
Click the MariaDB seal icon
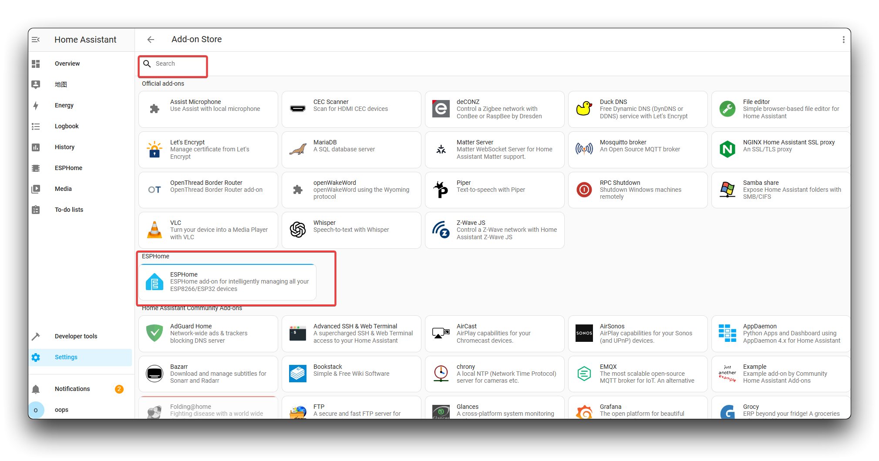(x=298, y=149)
